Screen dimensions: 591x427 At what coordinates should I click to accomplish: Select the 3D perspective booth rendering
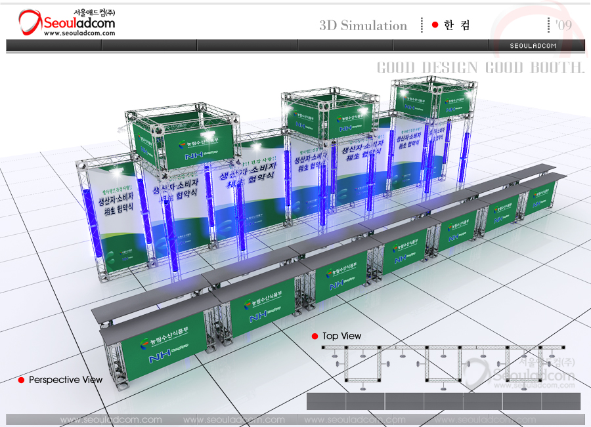coord(320,234)
